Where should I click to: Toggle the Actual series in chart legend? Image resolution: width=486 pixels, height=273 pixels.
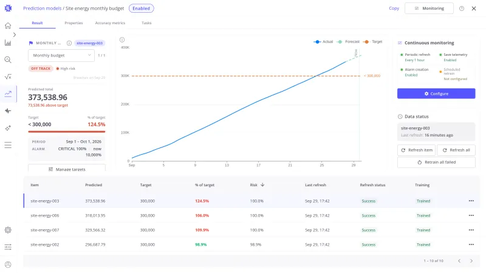click(x=323, y=42)
